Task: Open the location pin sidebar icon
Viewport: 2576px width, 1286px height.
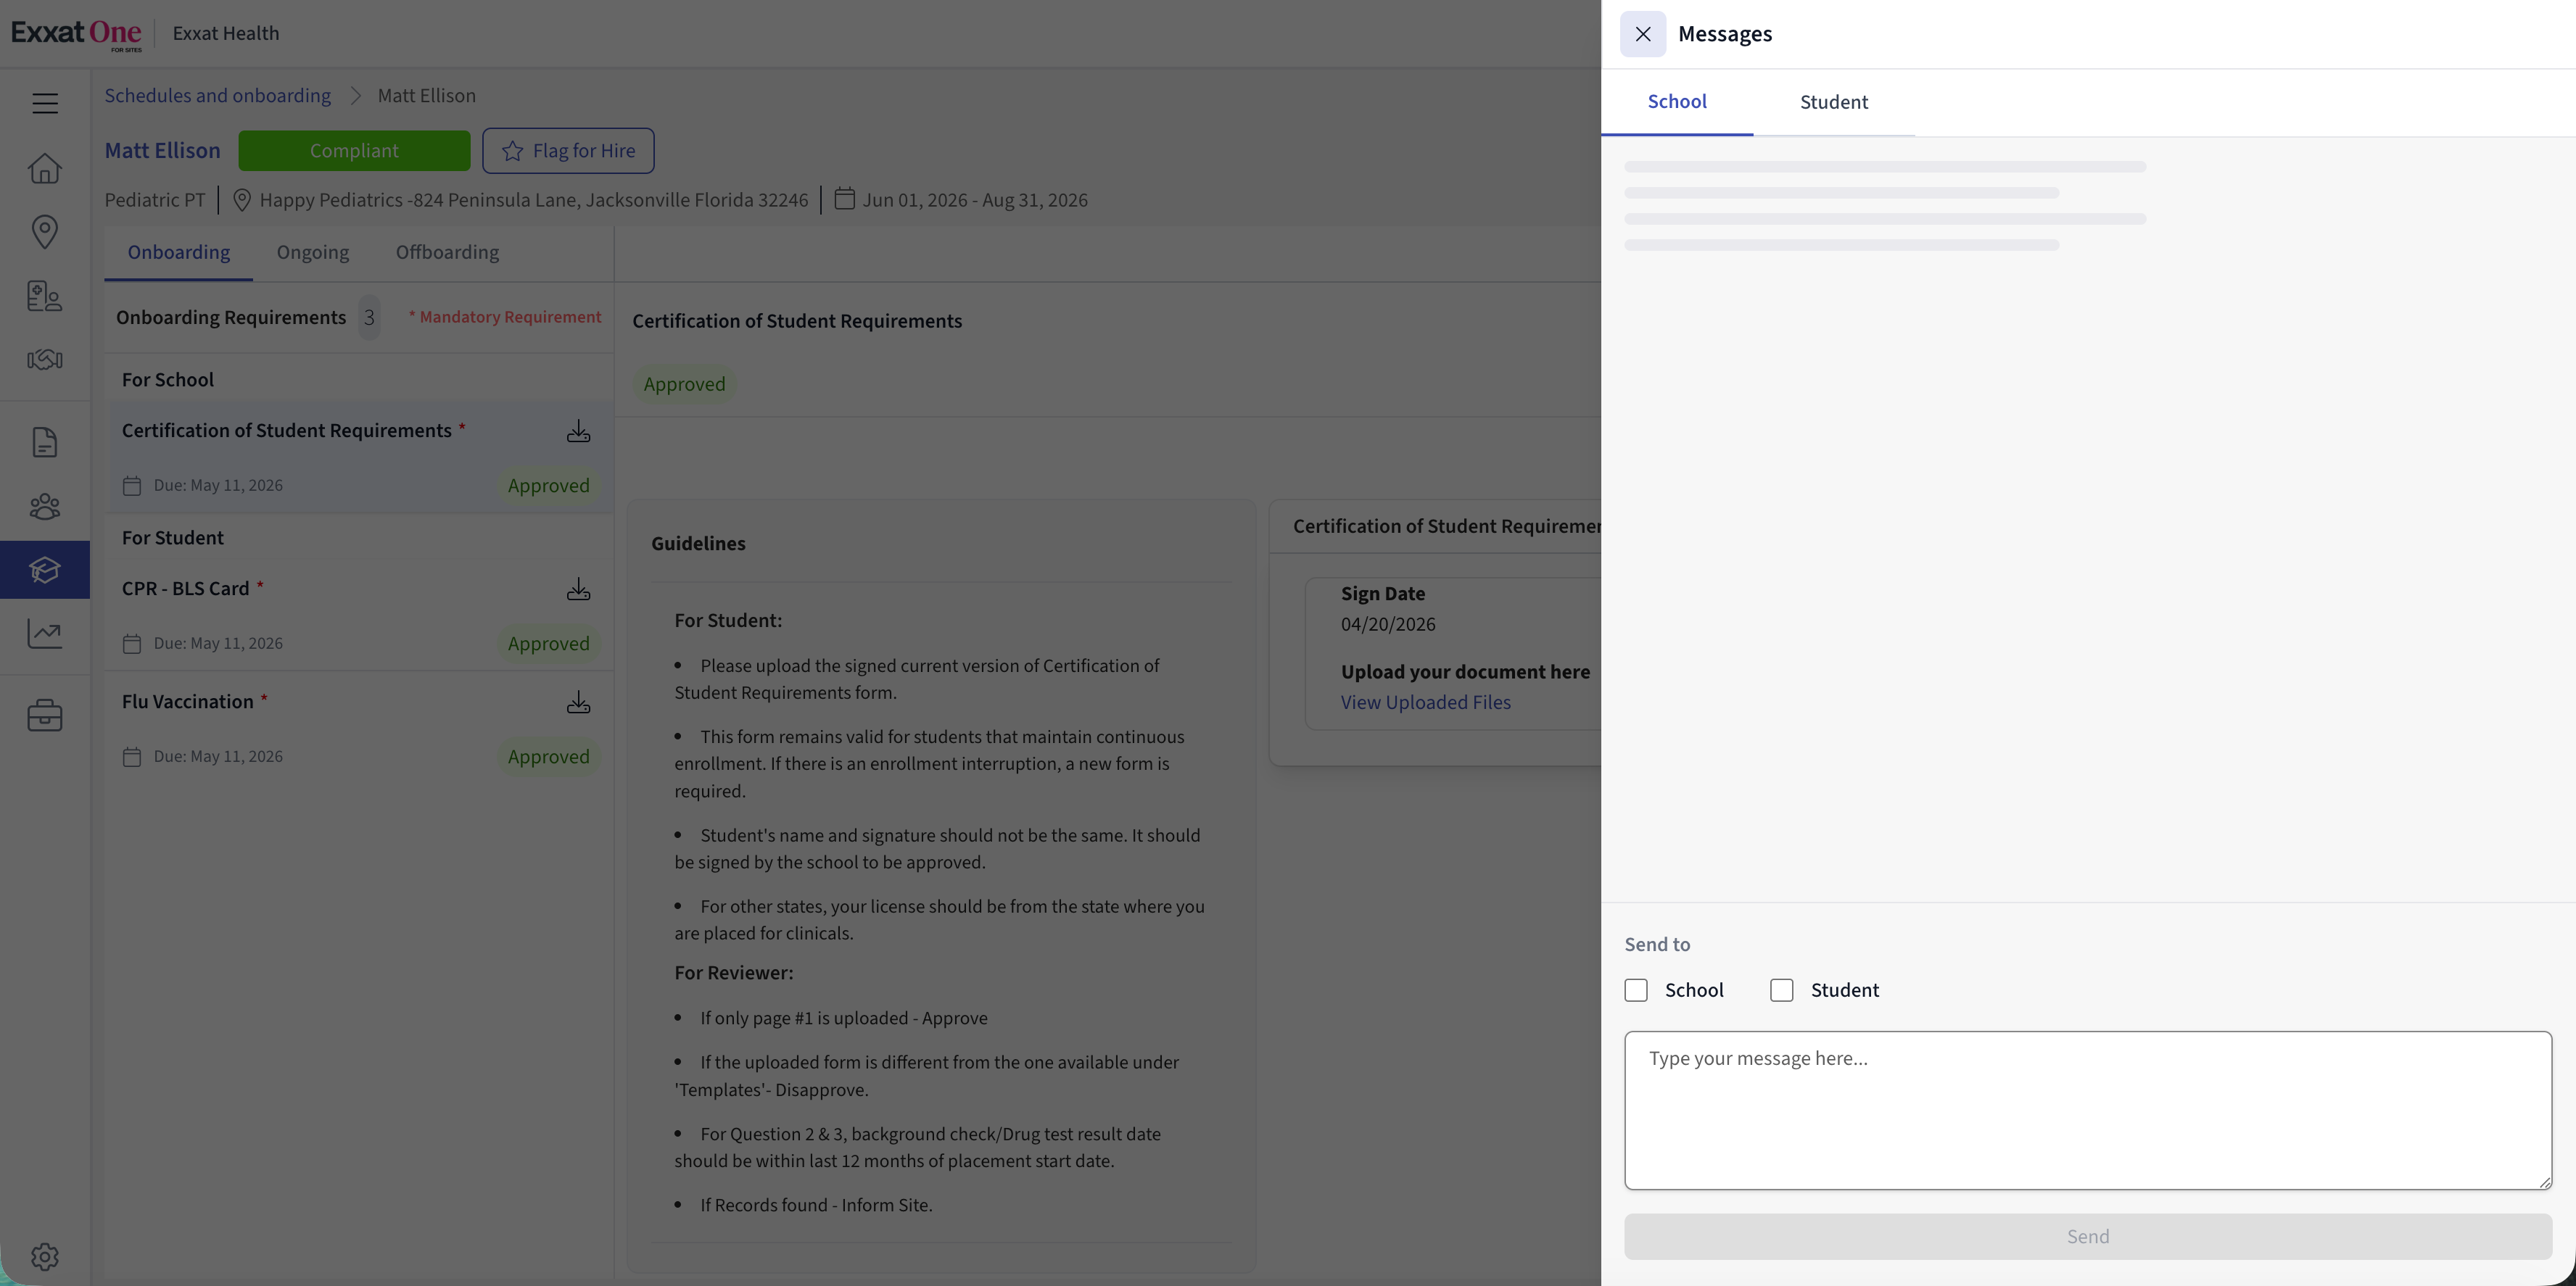Action: click(45, 232)
